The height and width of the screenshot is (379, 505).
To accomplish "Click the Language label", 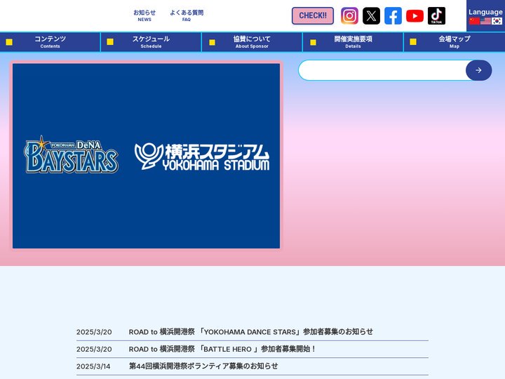I will point(485,12).
